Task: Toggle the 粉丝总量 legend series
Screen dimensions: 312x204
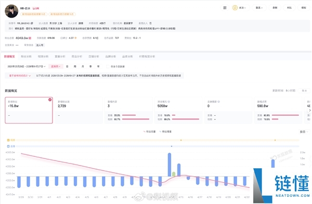Action: (x=149, y=131)
